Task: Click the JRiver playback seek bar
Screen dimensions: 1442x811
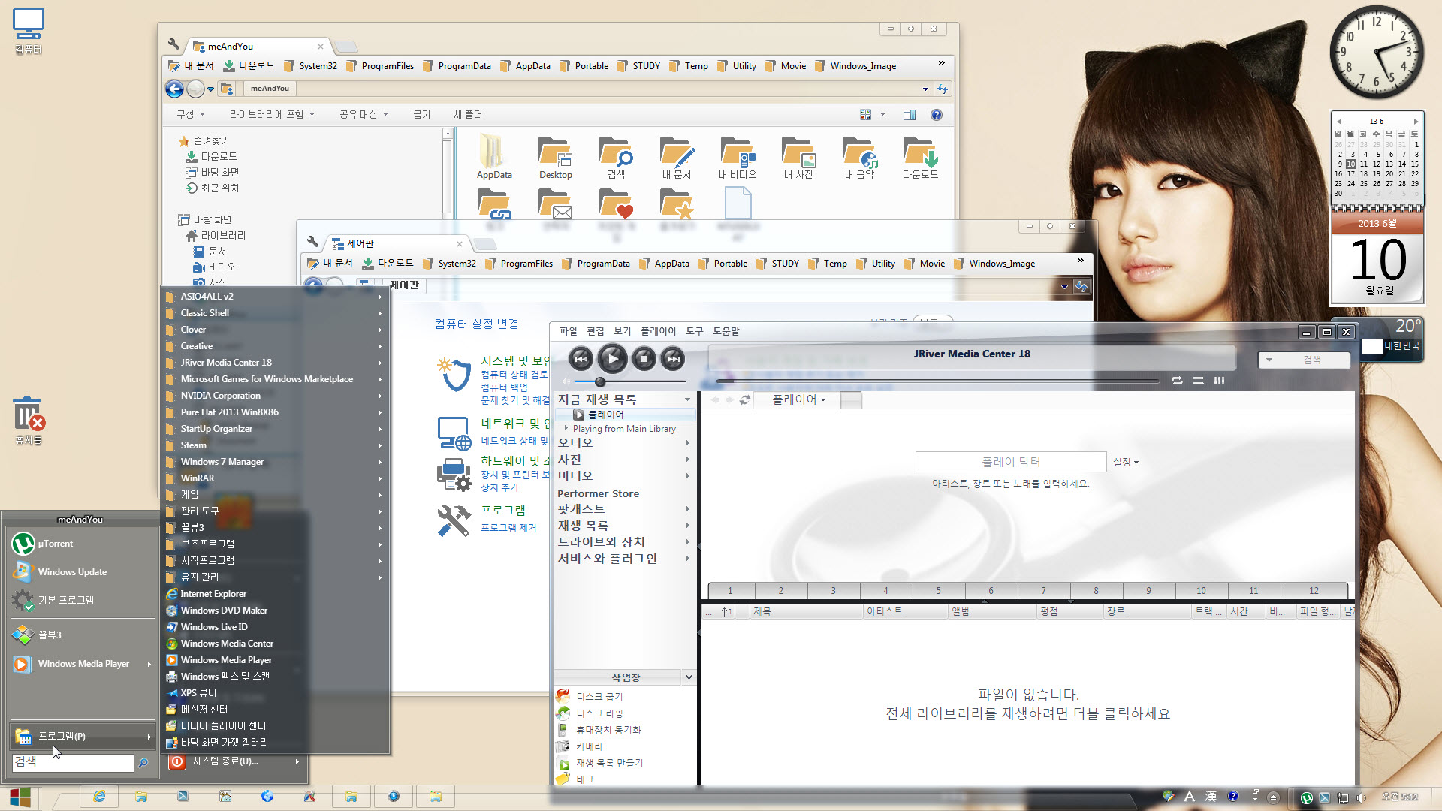Action: (937, 381)
